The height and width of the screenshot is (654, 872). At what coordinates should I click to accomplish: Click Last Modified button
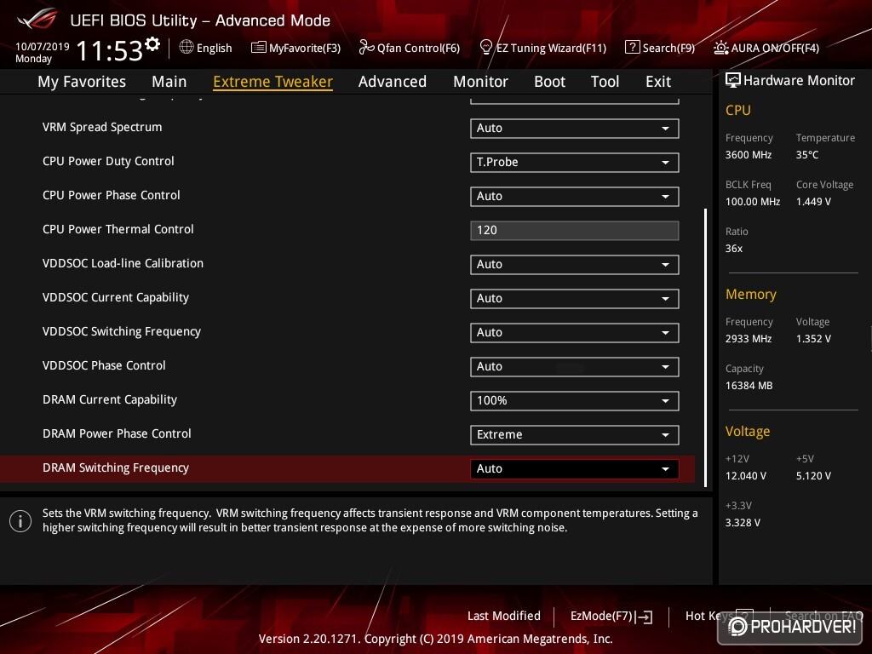click(504, 616)
